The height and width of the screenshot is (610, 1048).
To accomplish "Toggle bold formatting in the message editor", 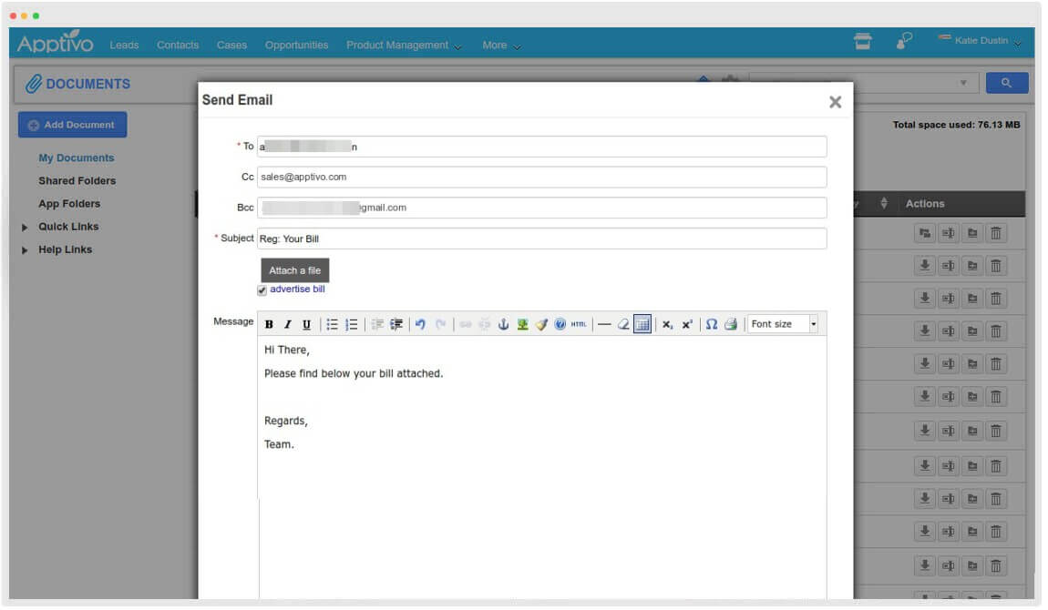I will coord(269,323).
